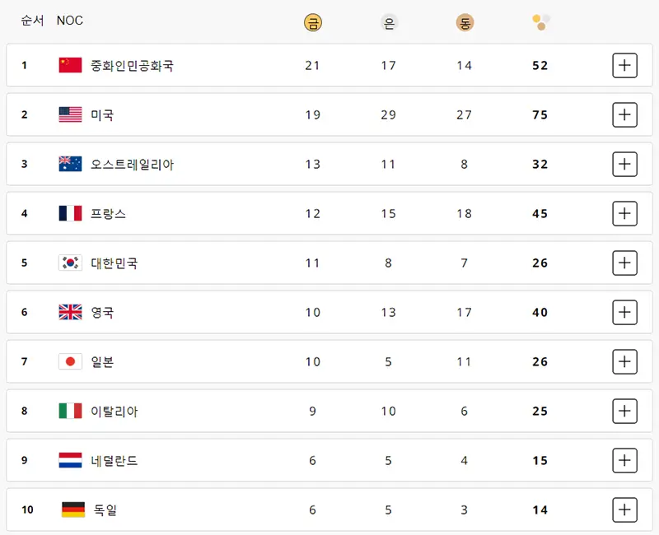659x535 pixels.
Task: Click the bronze medal column icon
Action: coord(464,21)
